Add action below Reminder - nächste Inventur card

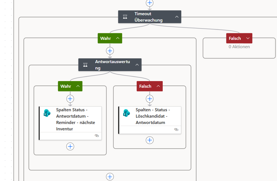[70, 146]
